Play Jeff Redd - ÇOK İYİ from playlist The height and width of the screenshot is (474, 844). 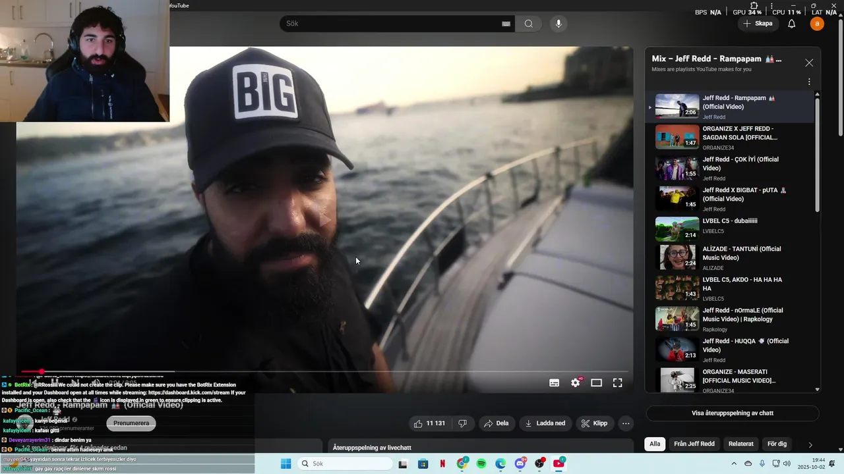pos(731,168)
